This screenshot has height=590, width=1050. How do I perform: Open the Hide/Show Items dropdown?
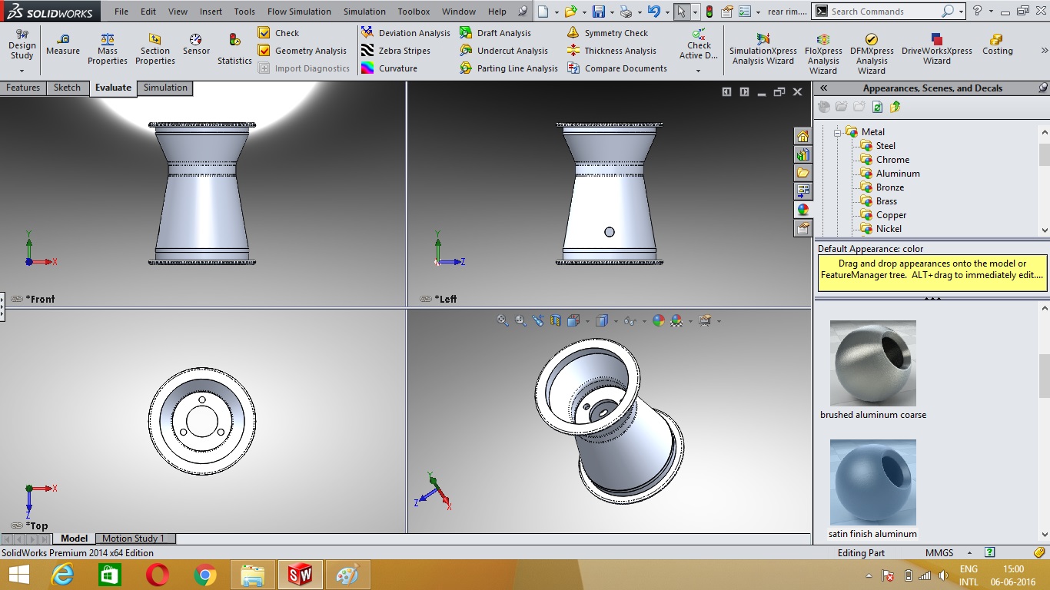[x=643, y=321]
